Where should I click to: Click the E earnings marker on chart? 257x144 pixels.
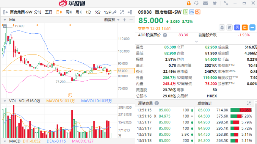pos(70,95)
